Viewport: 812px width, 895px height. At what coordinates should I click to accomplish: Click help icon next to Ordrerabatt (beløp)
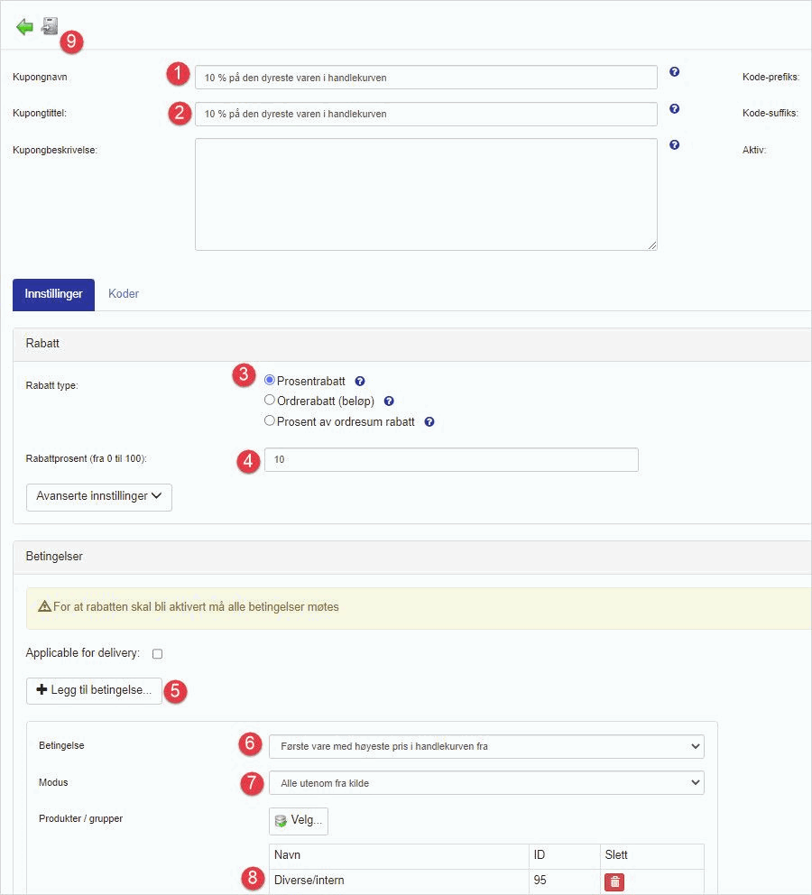click(390, 401)
